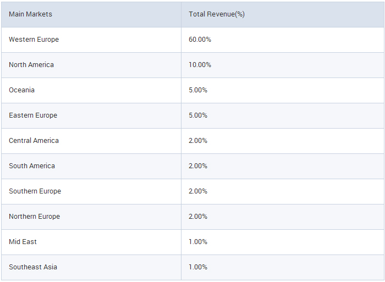Click South America's 2.00% value
The image size is (385, 282).
198,166
